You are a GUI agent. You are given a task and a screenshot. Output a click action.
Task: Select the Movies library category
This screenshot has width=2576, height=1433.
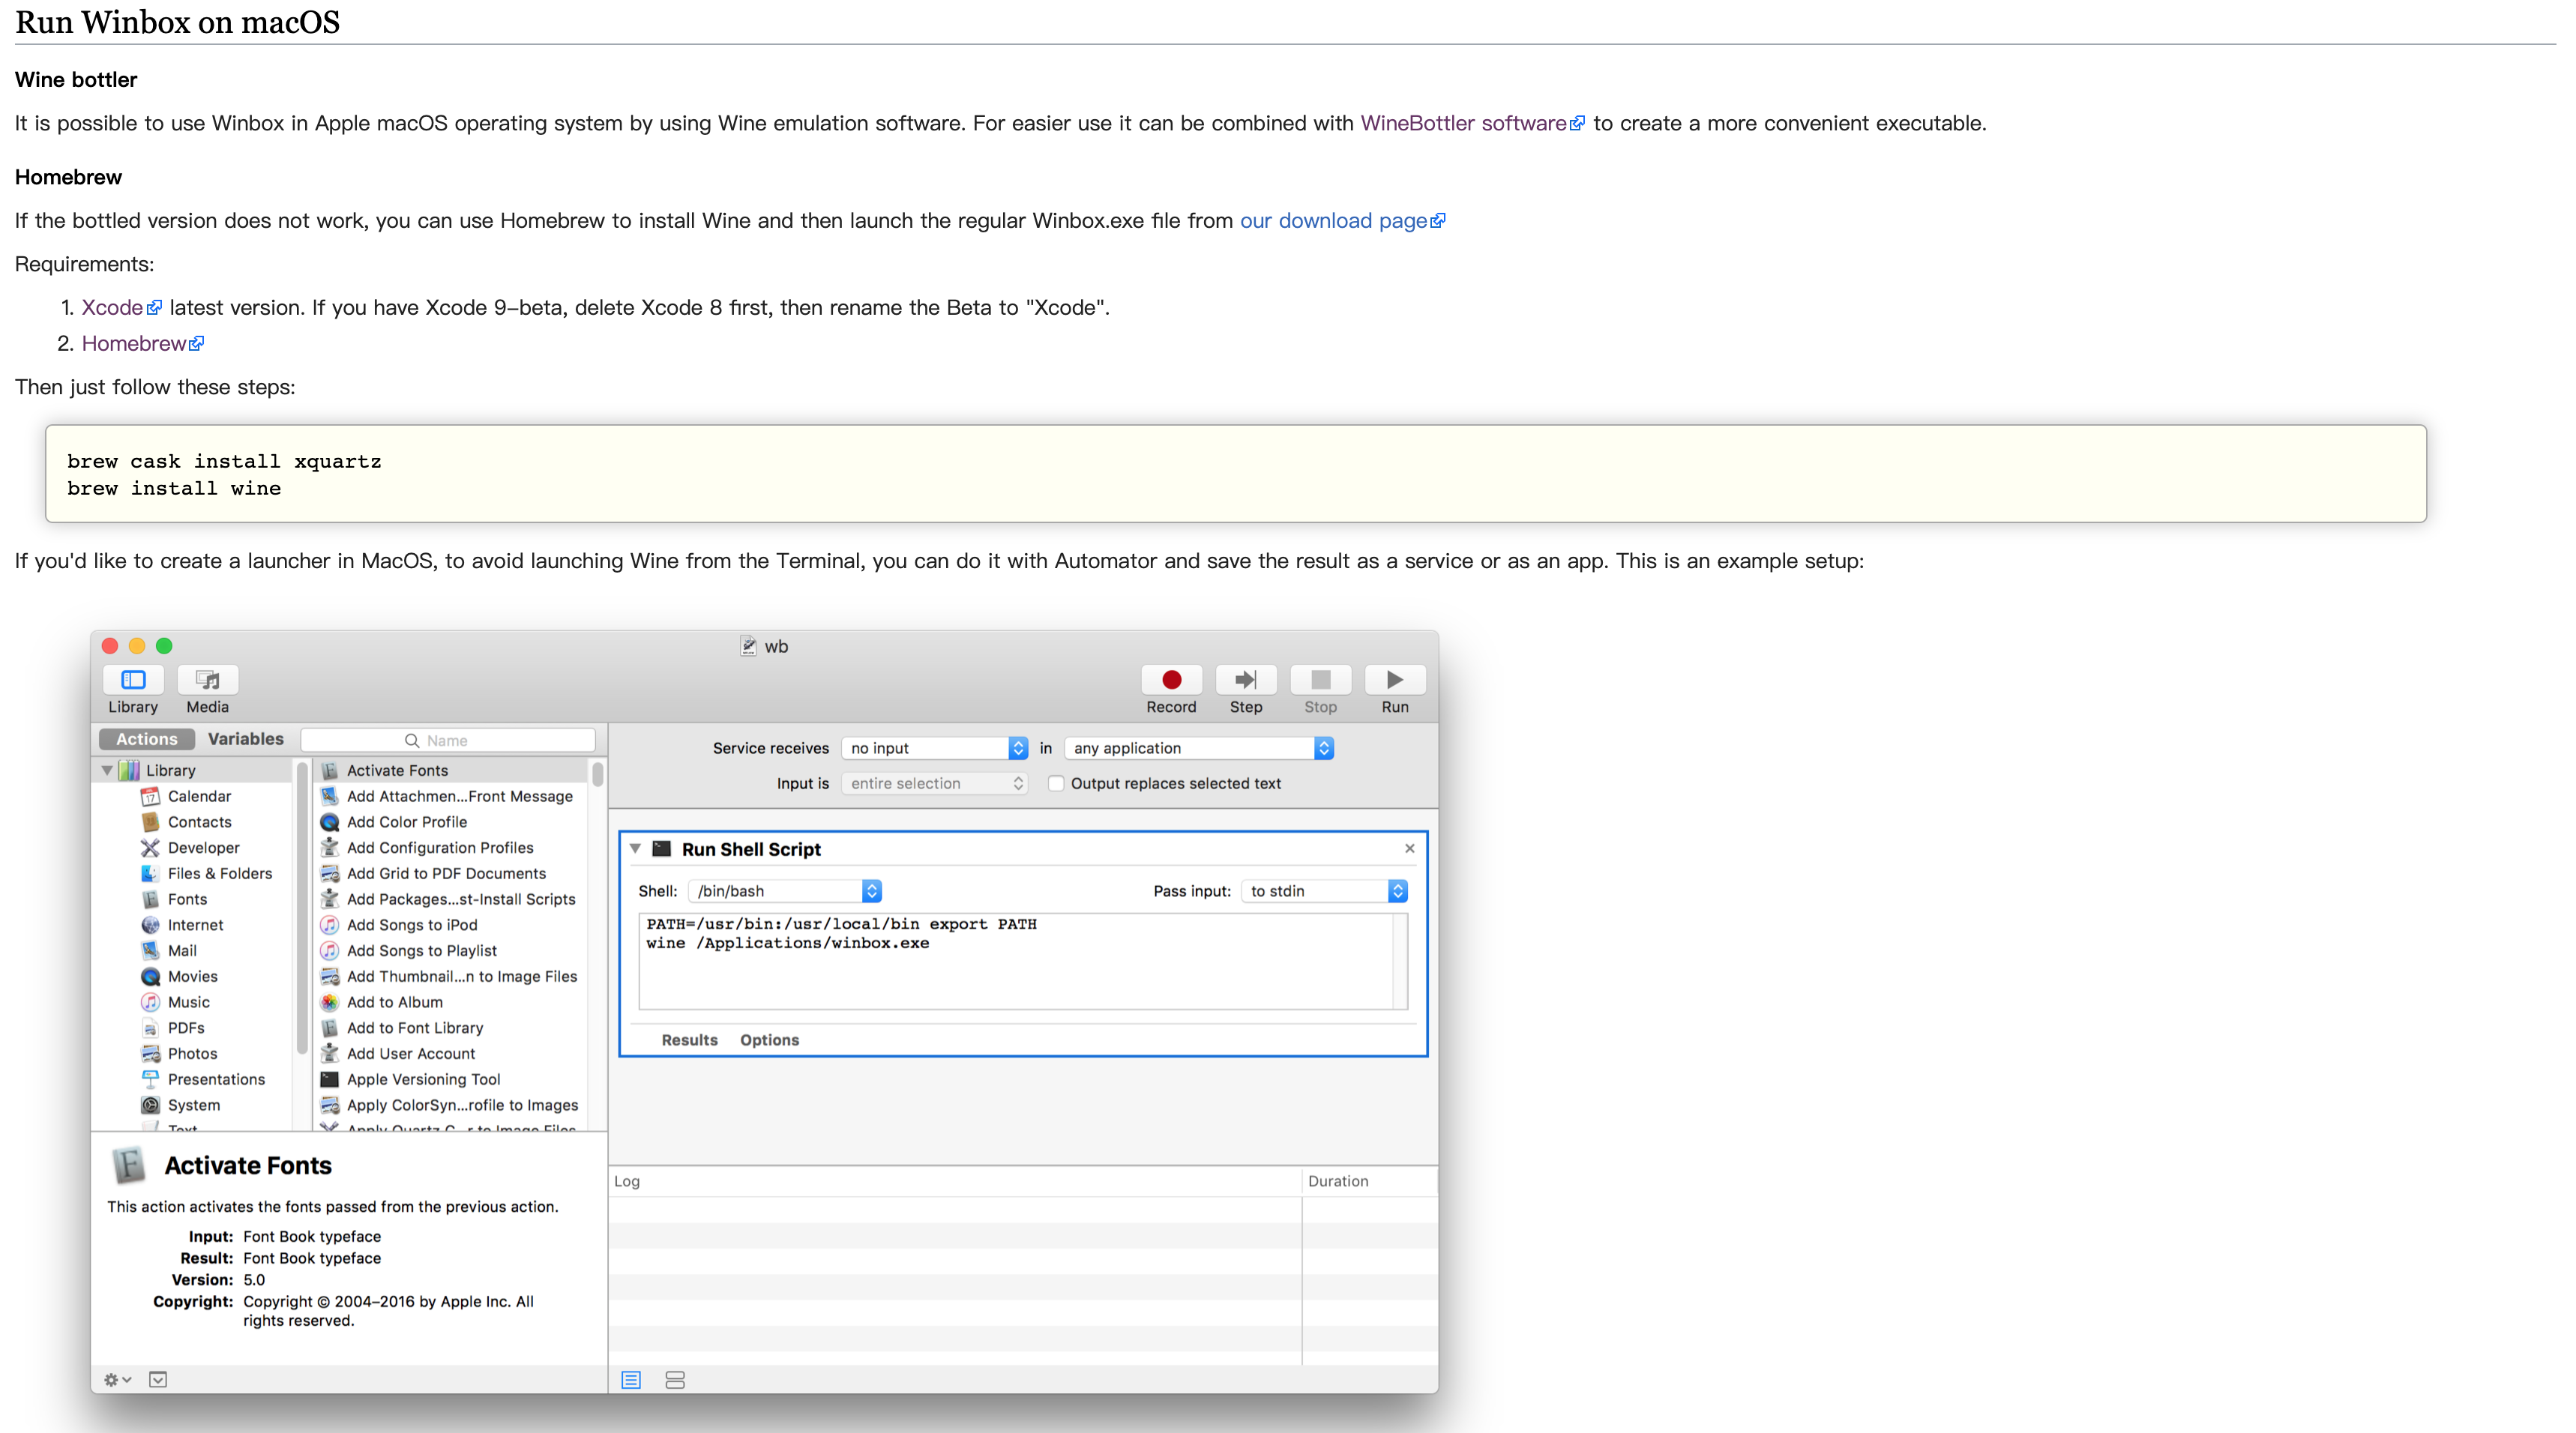click(x=192, y=977)
